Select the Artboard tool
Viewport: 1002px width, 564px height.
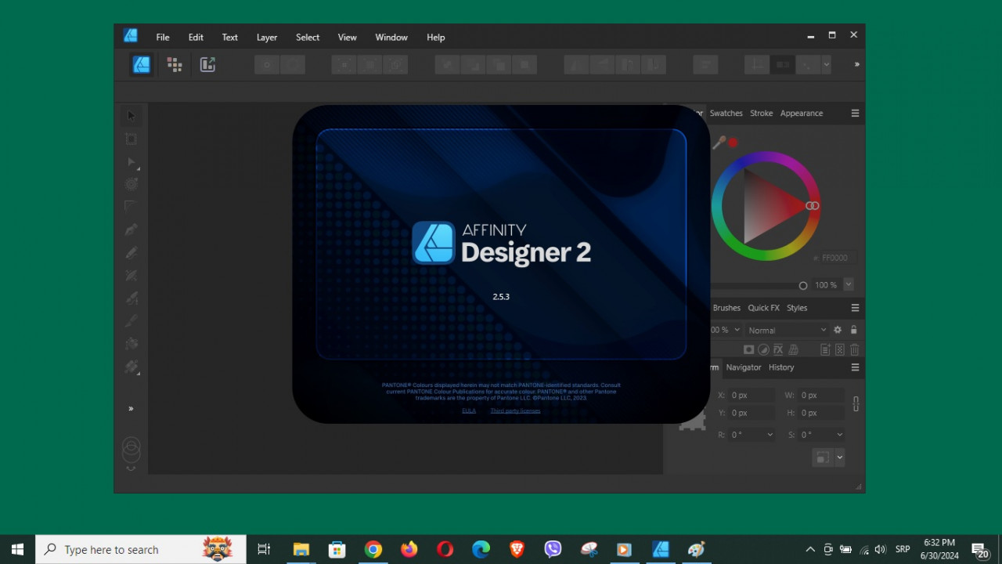point(131,139)
